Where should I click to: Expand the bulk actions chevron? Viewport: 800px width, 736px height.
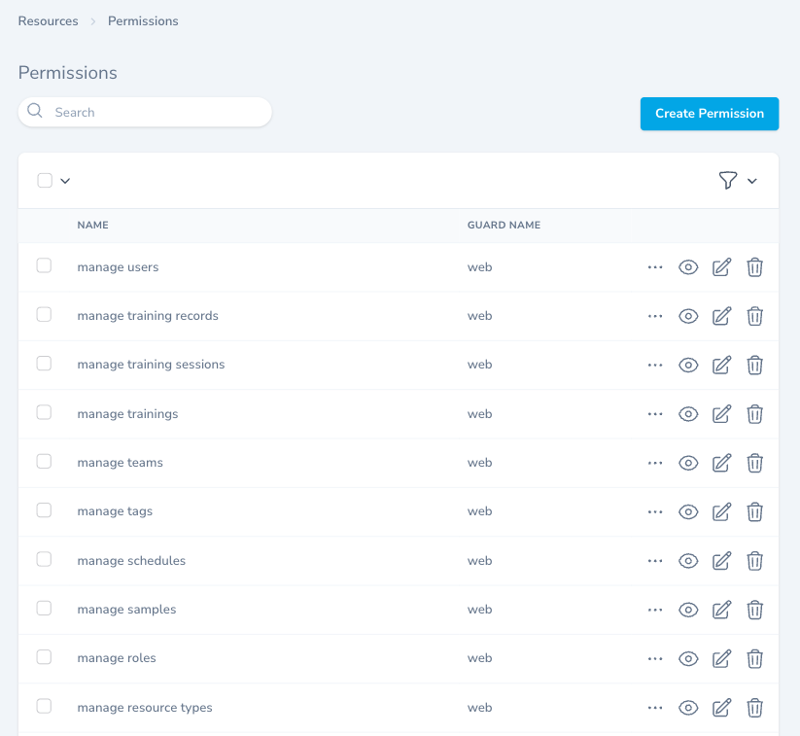click(x=65, y=182)
